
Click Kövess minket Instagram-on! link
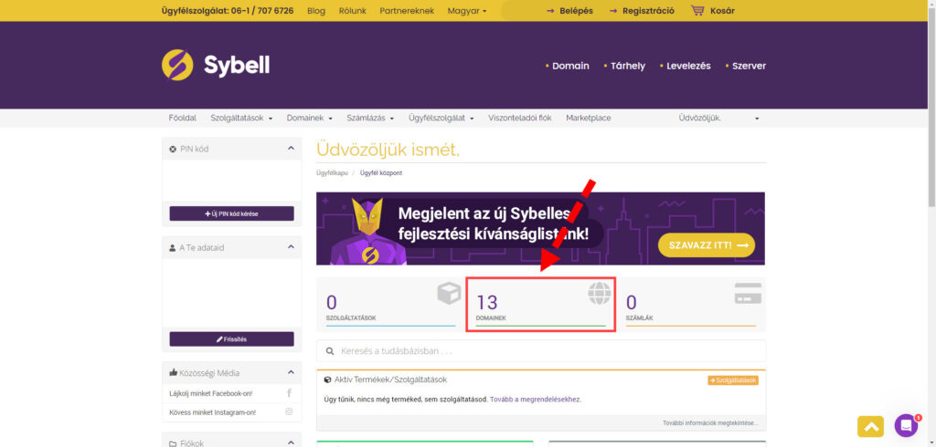212,411
